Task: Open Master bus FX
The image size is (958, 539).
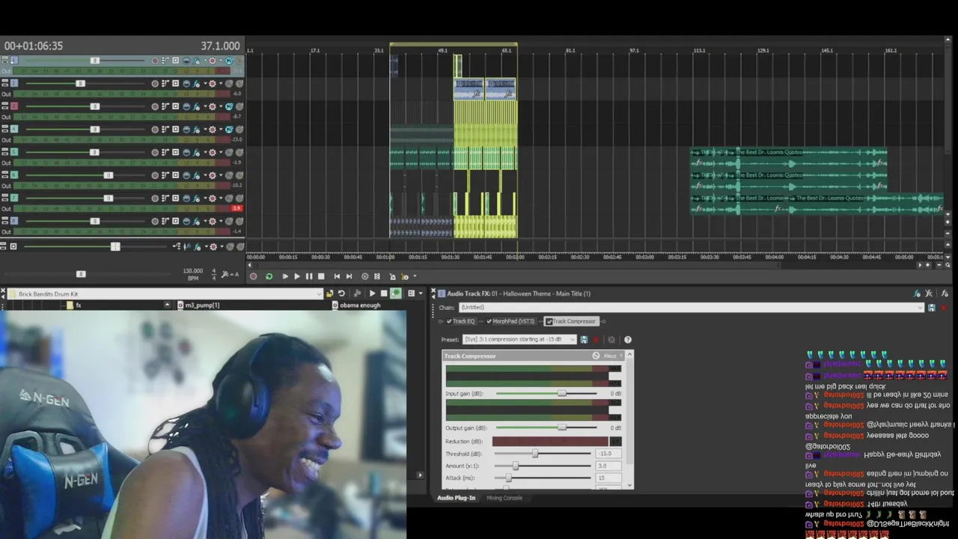Action: 198,246
